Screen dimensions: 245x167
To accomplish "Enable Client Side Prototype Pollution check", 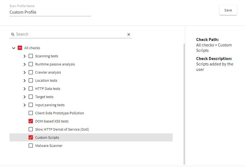I will coord(31,113).
